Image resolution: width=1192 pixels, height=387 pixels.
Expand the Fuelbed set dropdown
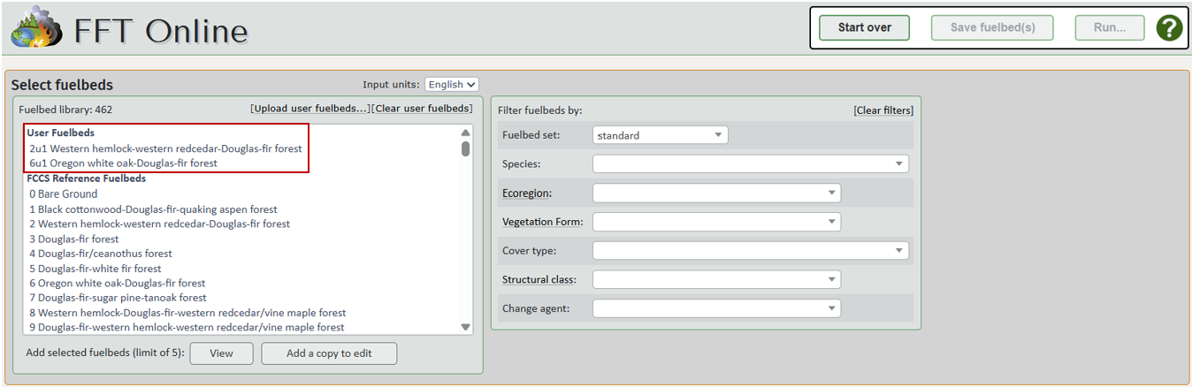[x=660, y=135]
